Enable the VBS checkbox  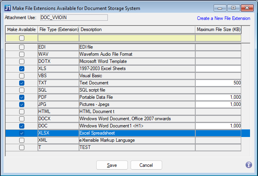tap(22, 76)
